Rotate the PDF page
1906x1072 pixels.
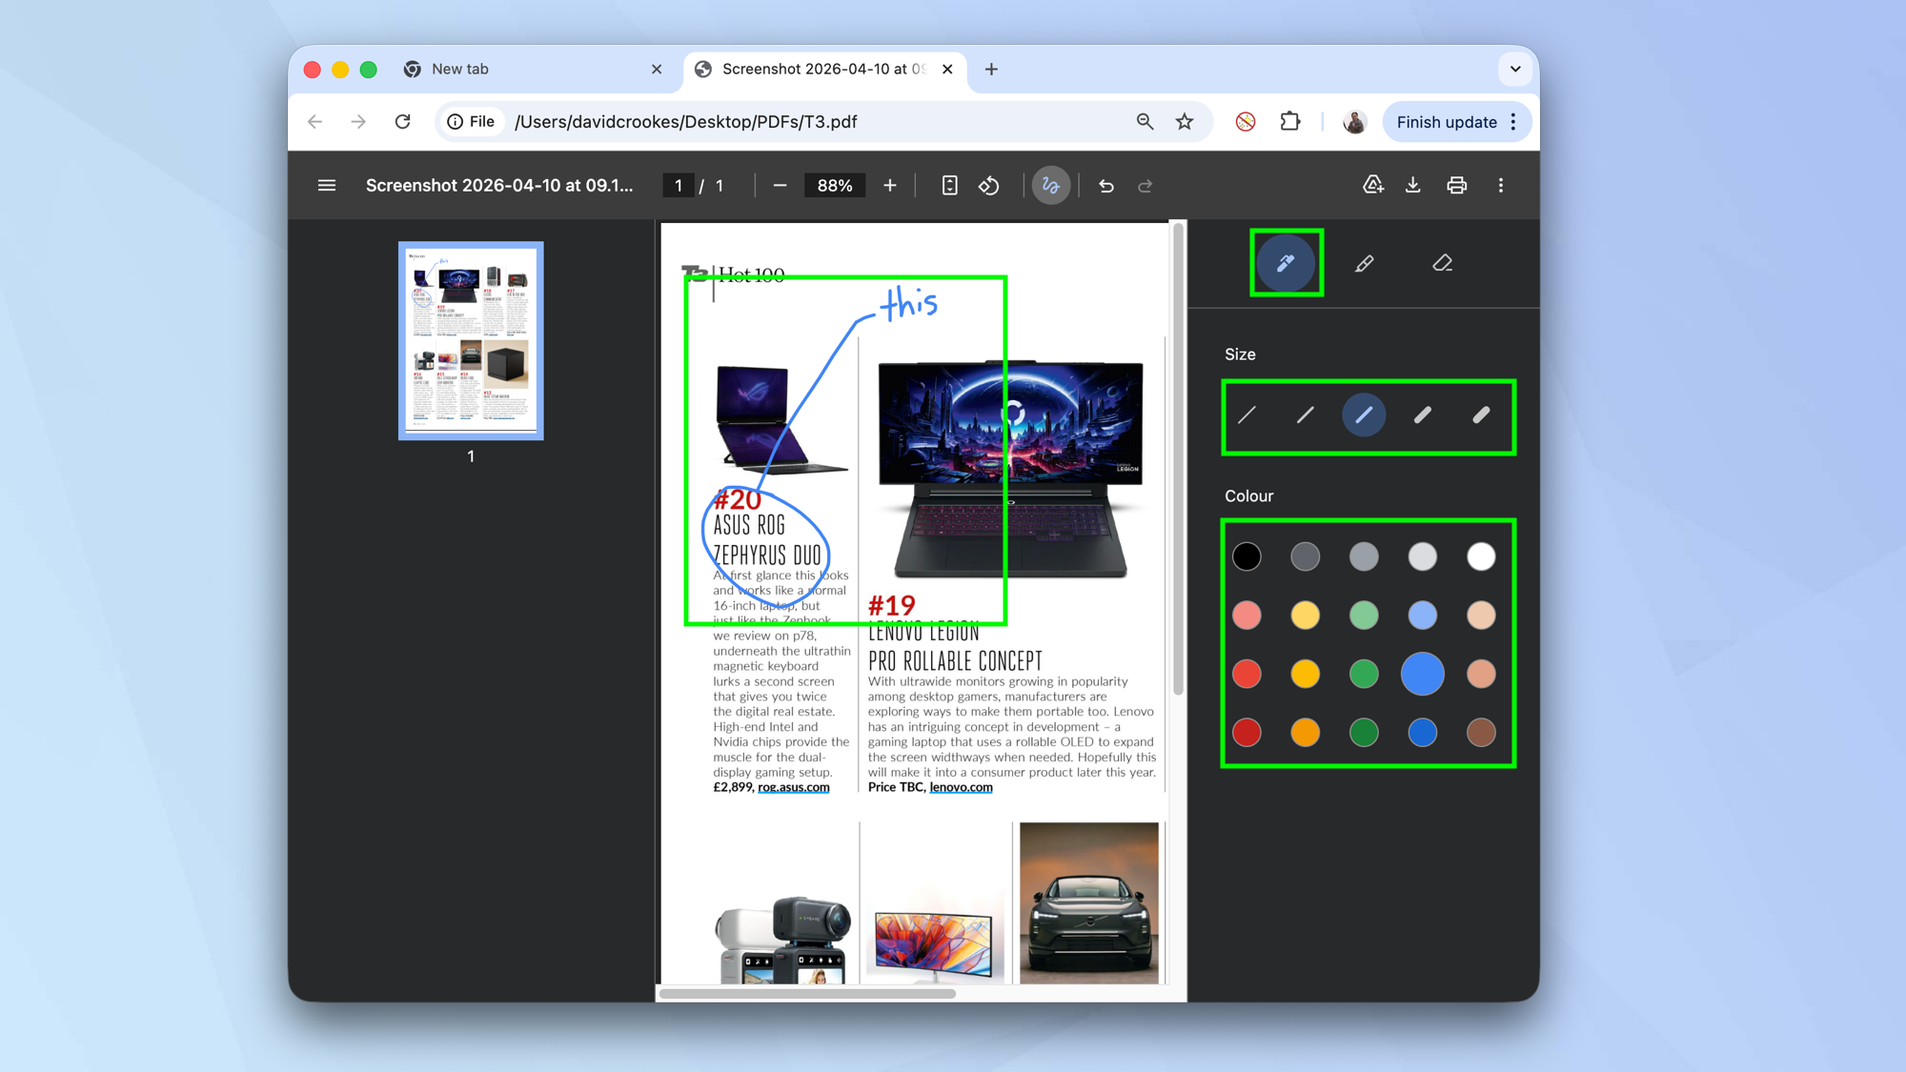coord(989,185)
